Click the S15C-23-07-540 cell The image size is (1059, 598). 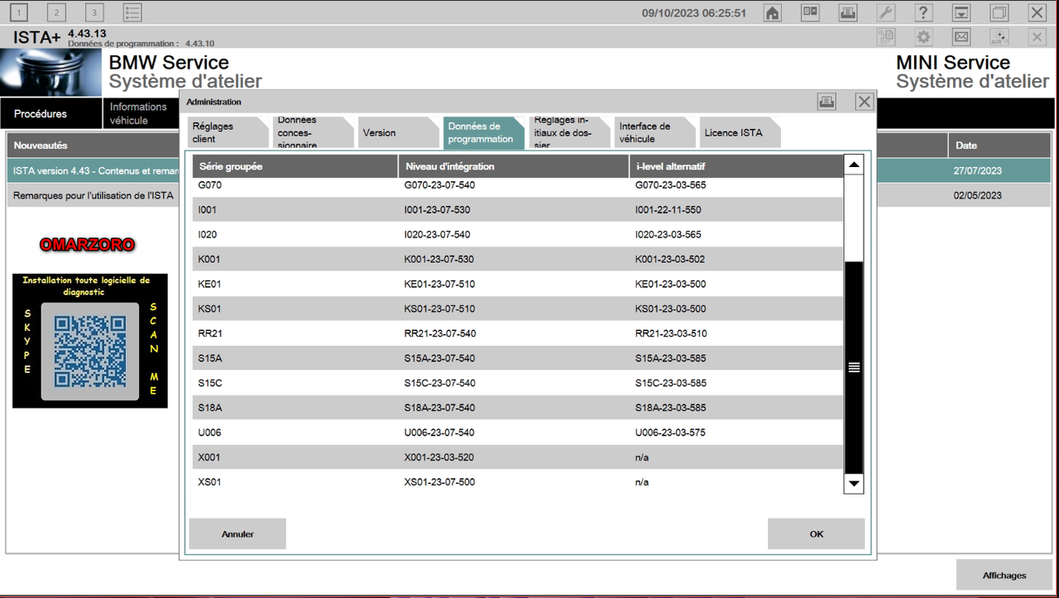[439, 383]
